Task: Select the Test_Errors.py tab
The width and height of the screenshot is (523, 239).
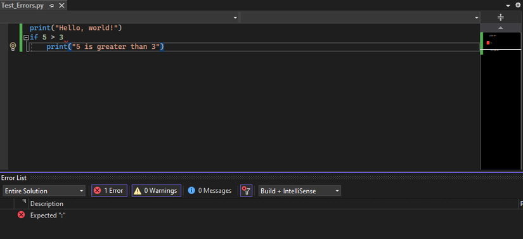Action: click(x=22, y=6)
